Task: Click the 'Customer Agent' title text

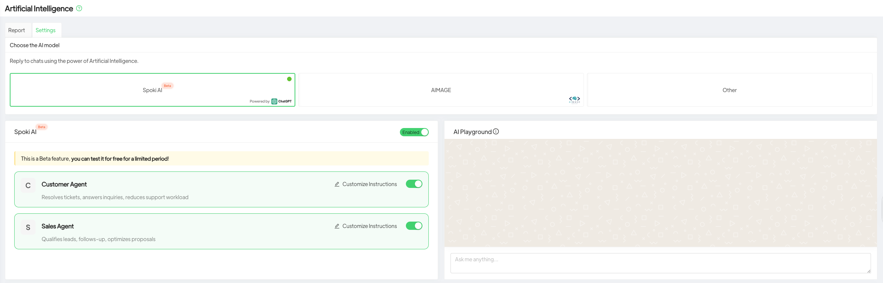Action: [64, 184]
